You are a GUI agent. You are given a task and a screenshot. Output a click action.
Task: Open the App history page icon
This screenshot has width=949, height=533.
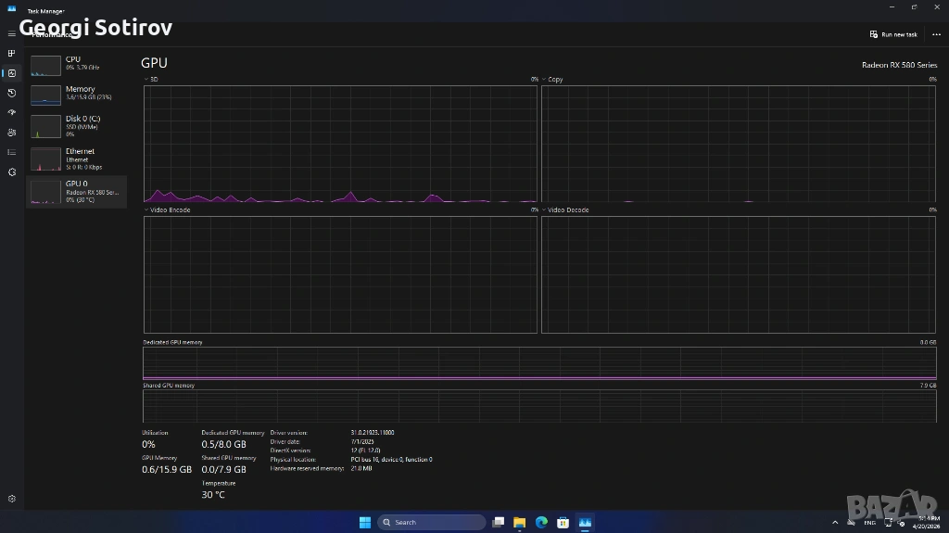point(12,93)
